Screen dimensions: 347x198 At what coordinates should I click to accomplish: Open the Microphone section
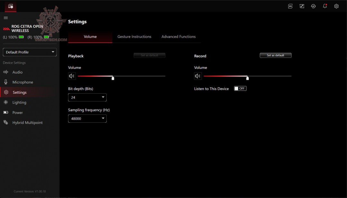point(30,82)
